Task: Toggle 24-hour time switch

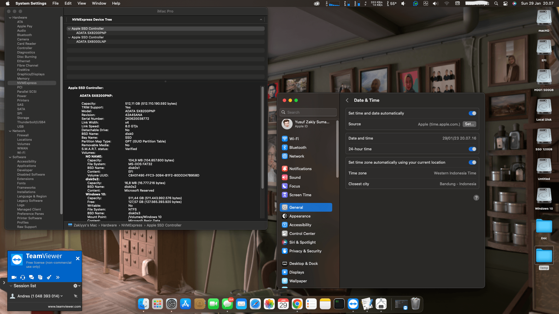Action: pyautogui.click(x=472, y=149)
